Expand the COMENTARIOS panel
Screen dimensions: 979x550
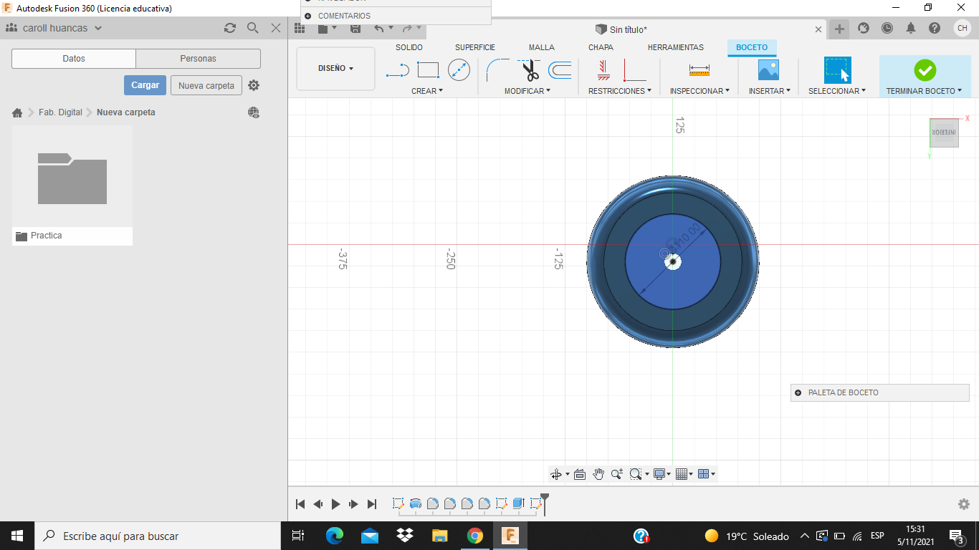coord(308,16)
